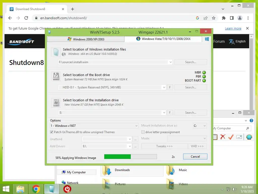Click the Installation drive icon

click(56, 103)
